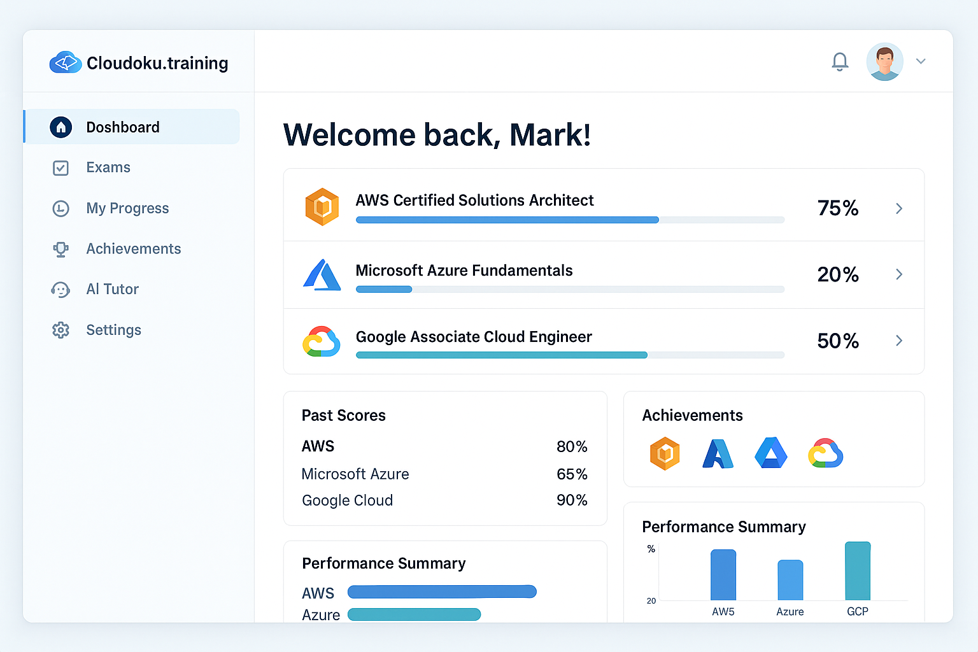978x652 pixels.
Task: Click the 75% completion value
Action: pos(838,208)
